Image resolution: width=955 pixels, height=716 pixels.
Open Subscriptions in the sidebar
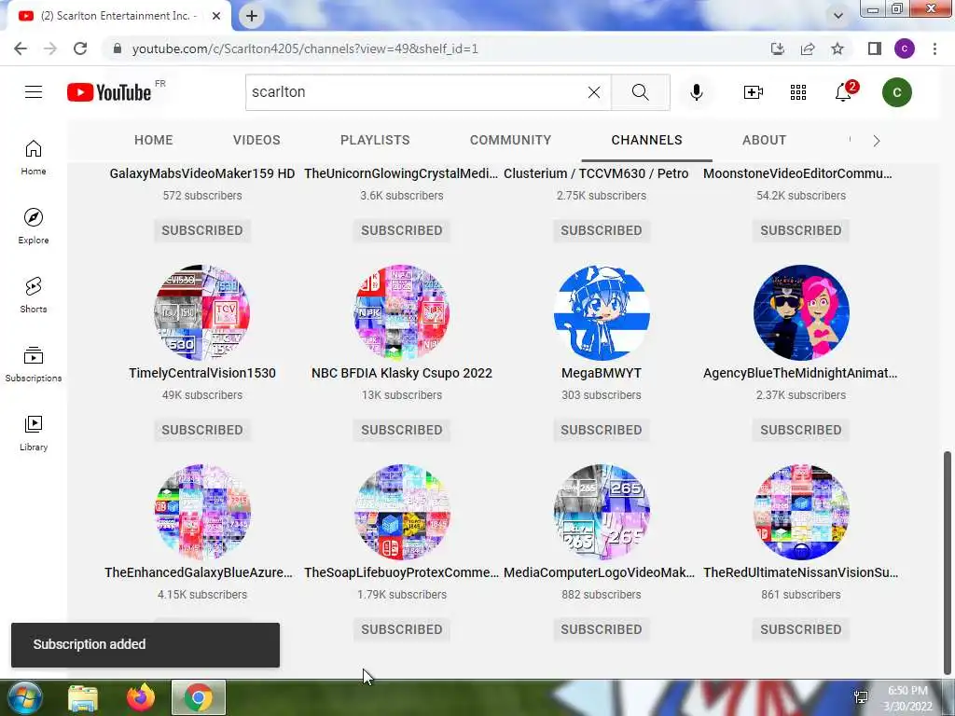point(34,365)
